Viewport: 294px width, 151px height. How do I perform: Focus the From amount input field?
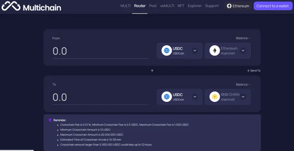tap(100, 51)
